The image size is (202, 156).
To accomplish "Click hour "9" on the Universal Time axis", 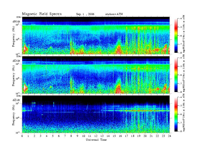I will tap(78, 136).
